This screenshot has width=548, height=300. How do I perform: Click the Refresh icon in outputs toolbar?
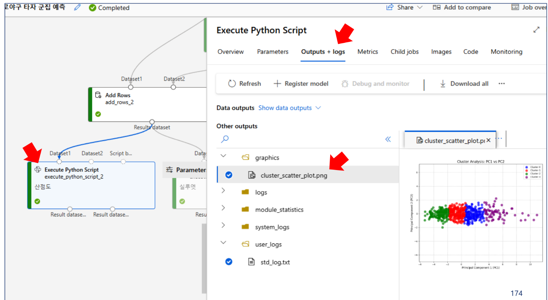click(x=232, y=84)
